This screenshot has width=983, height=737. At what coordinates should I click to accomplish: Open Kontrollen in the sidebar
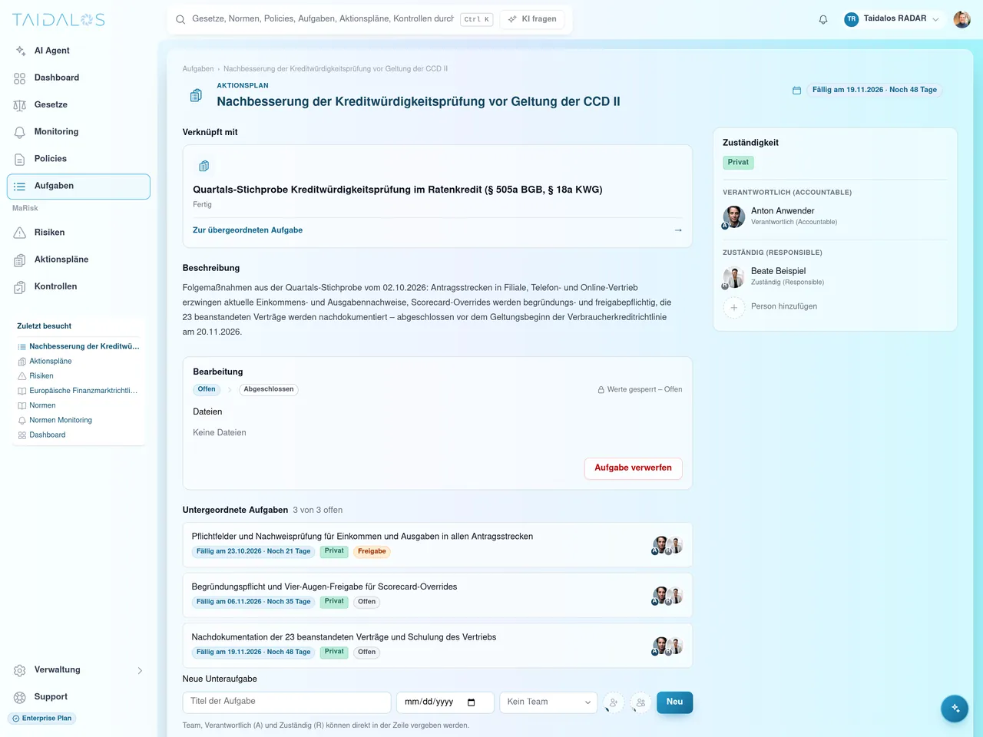pos(78,287)
